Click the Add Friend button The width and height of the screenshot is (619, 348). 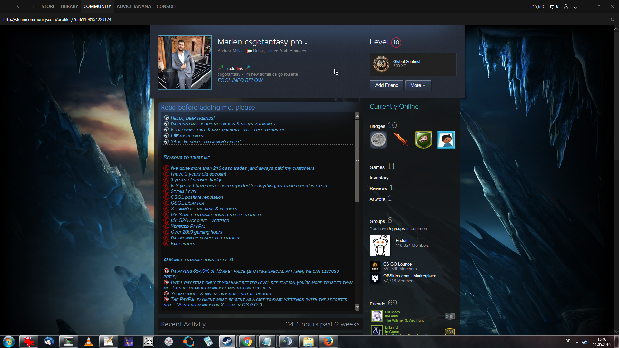(x=386, y=85)
